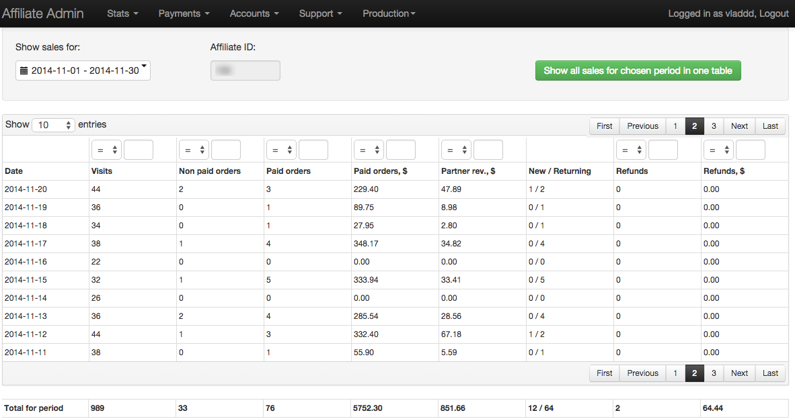Image resolution: width=795 pixels, height=419 pixels.
Task: Open the Paid orders filter operator dropdown
Action: (x=280, y=150)
